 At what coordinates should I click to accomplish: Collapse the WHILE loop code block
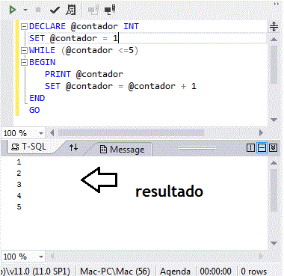click(x=24, y=50)
